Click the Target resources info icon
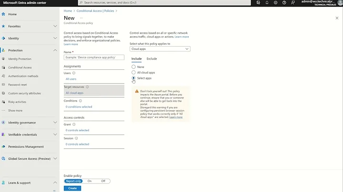The width and height of the screenshot is (343, 192). click(87, 87)
